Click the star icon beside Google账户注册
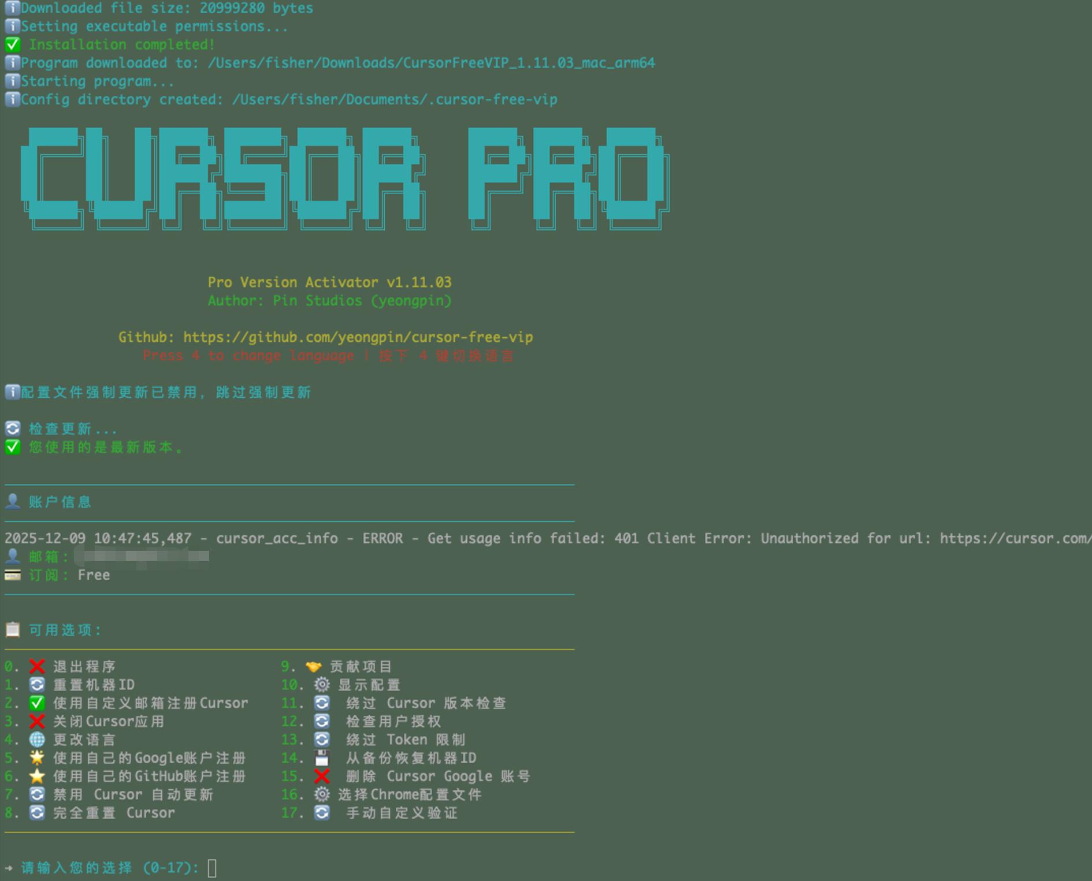This screenshot has width=1092, height=881. pos(37,758)
